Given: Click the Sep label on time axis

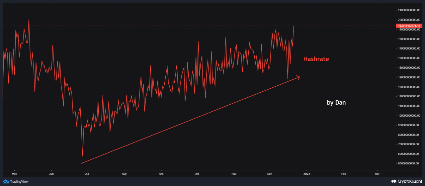Looking at the screenshot, I should [161, 173].
